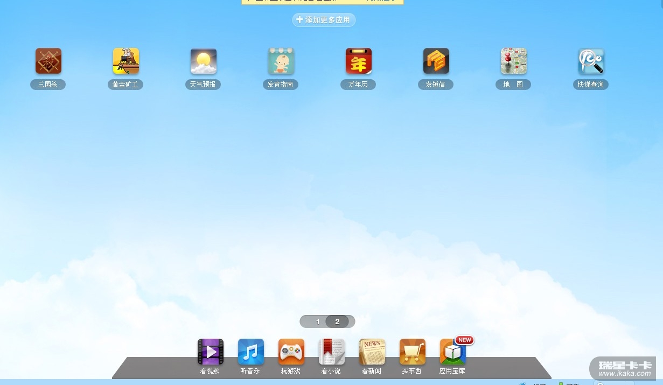The width and height of the screenshot is (663, 385).
Task: Click the 看新闻 newspaper icon
Action: pos(372,352)
